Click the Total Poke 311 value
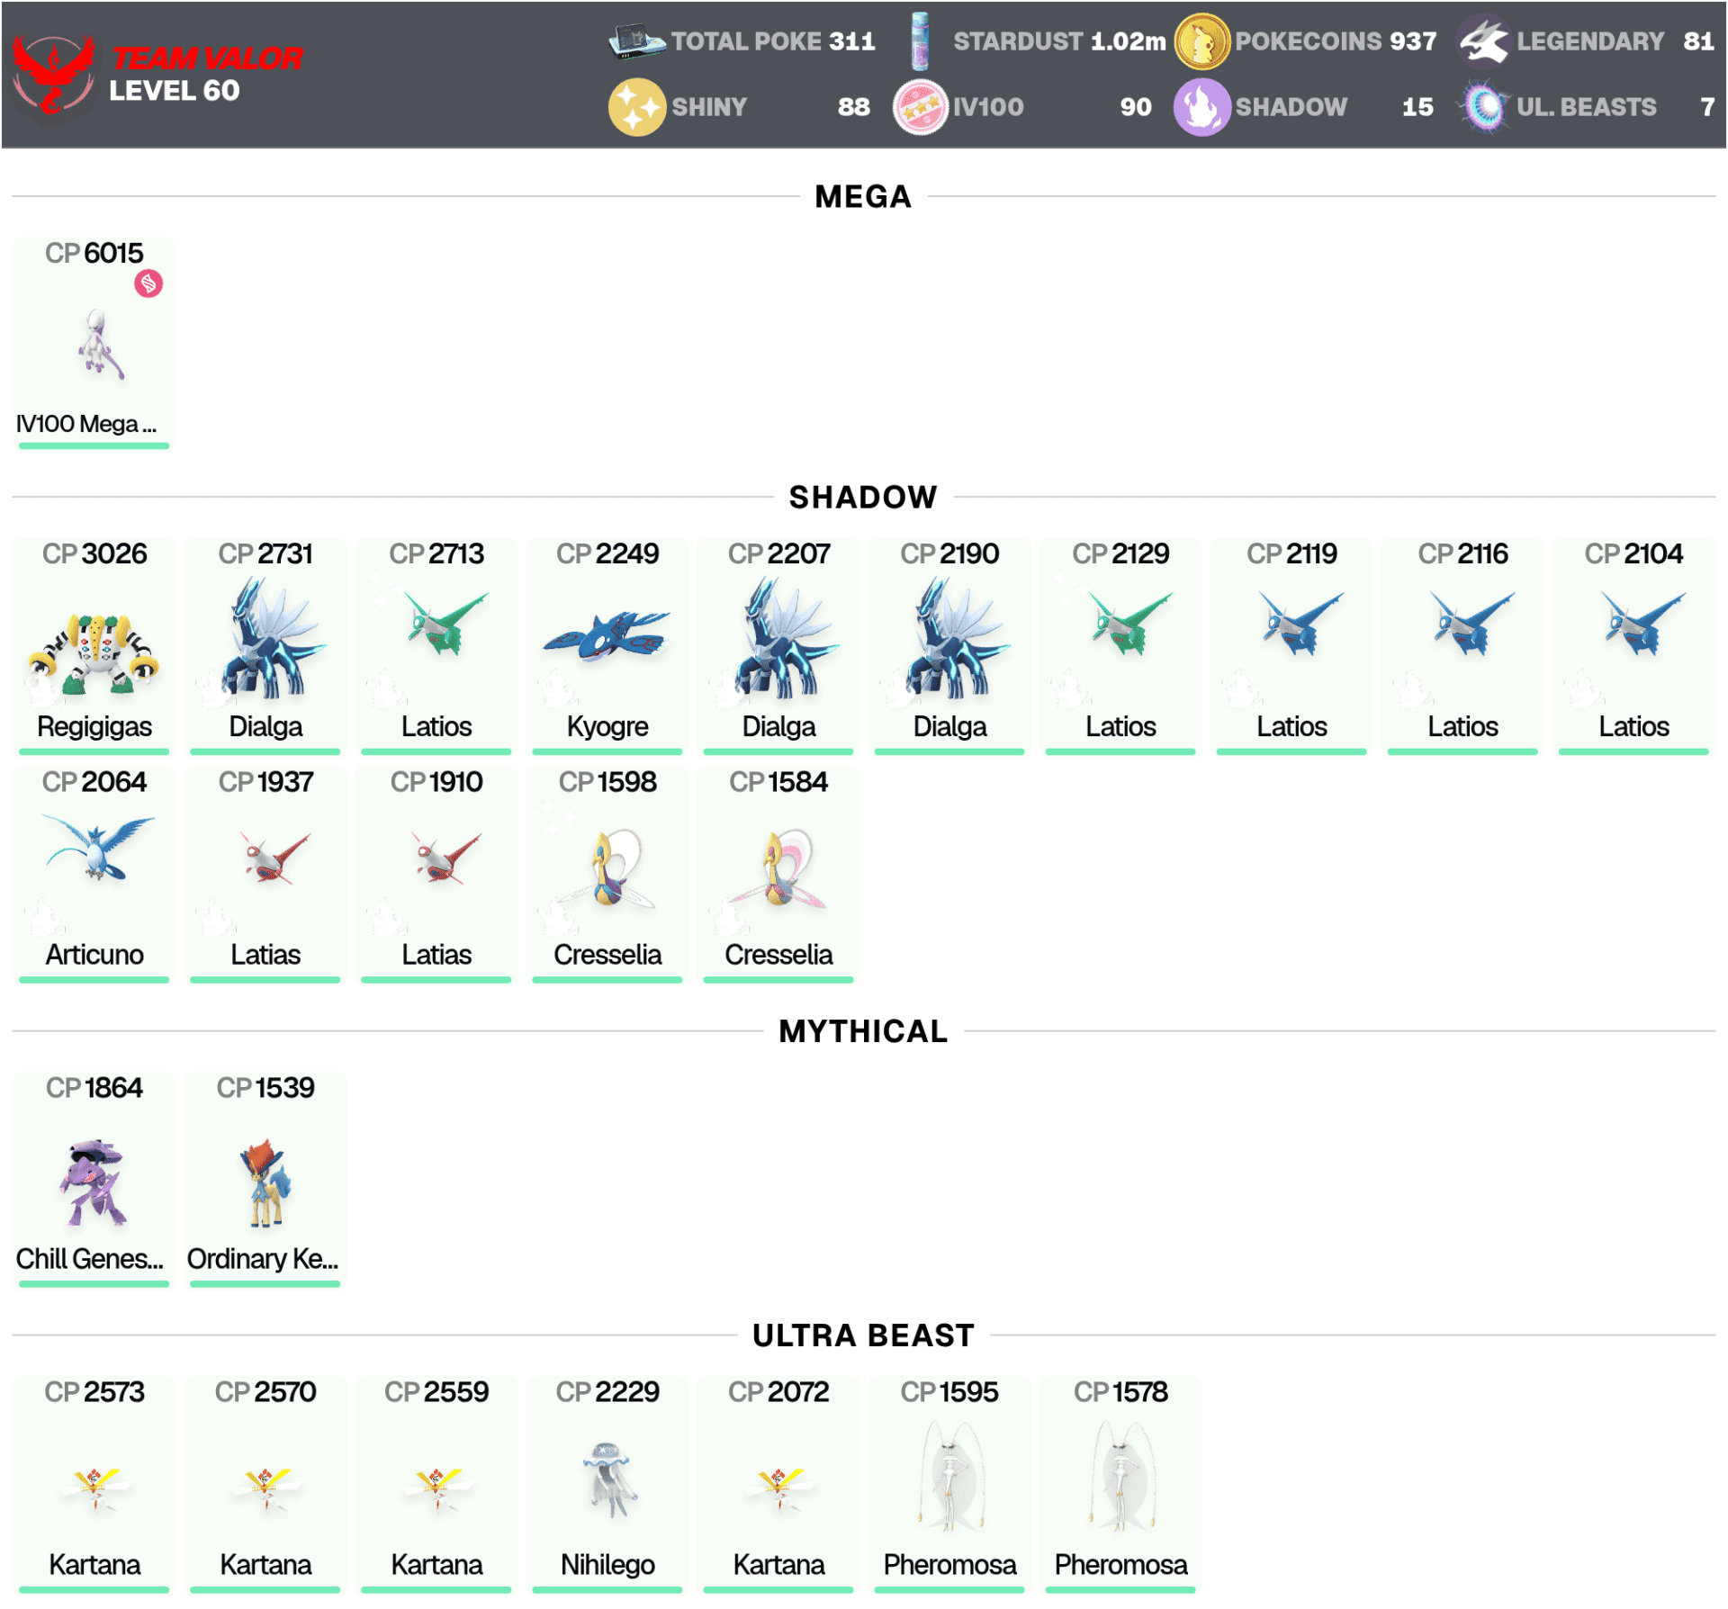This screenshot has height=1609, width=1728. coord(851,41)
